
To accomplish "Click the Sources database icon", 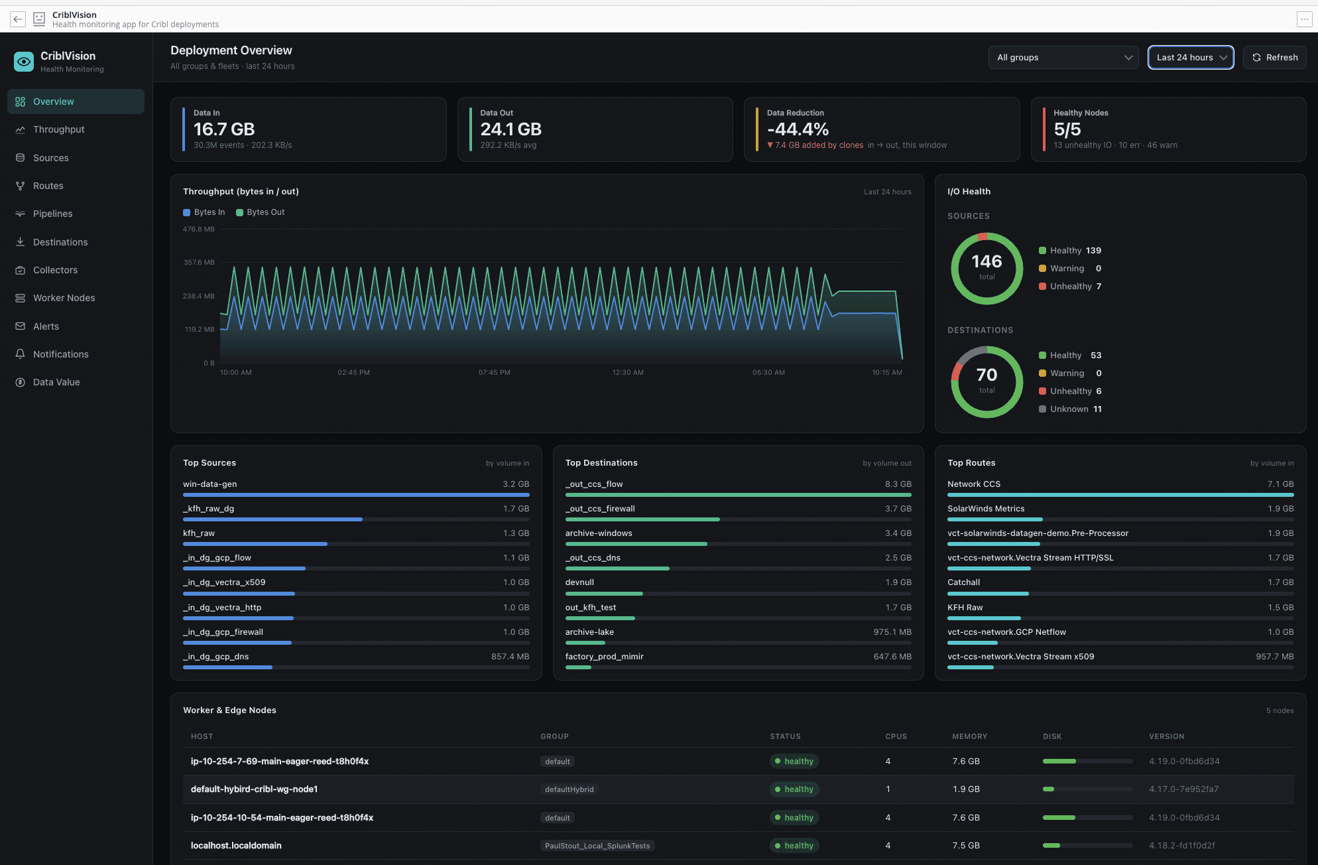I will (x=21, y=158).
